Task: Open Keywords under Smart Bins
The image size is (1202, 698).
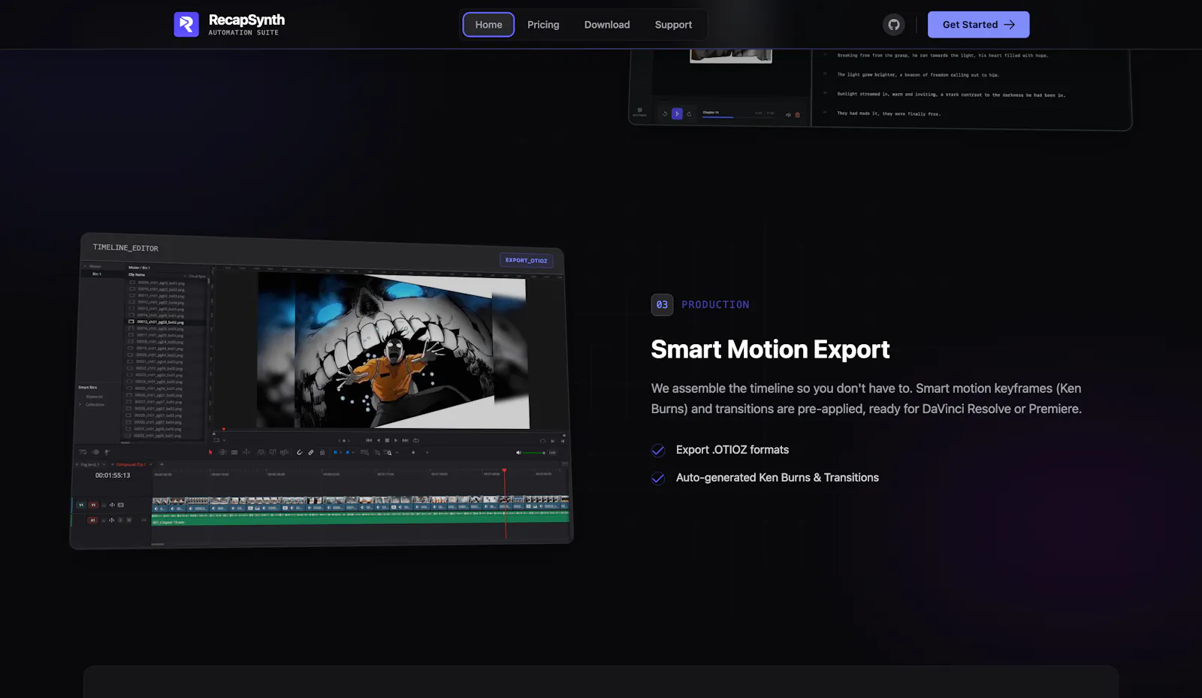Action: pyautogui.click(x=95, y=397)
